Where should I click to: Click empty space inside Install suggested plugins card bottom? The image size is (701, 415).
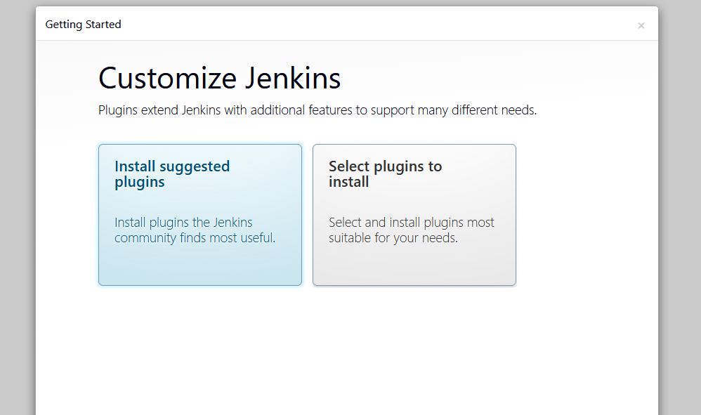[200, 268]
